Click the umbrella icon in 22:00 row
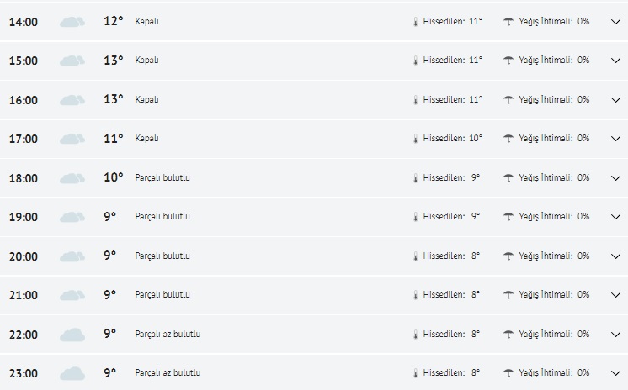628x390 pixels. click(x=508, y=334)
